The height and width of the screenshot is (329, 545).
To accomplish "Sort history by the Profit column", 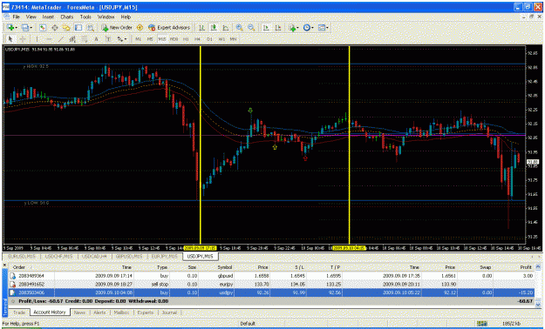I will 526,267.
